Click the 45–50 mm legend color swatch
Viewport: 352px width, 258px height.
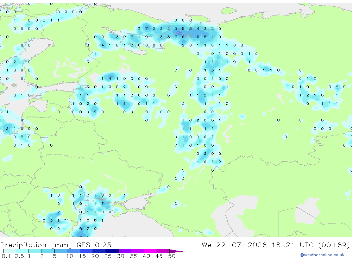[163, 251]
